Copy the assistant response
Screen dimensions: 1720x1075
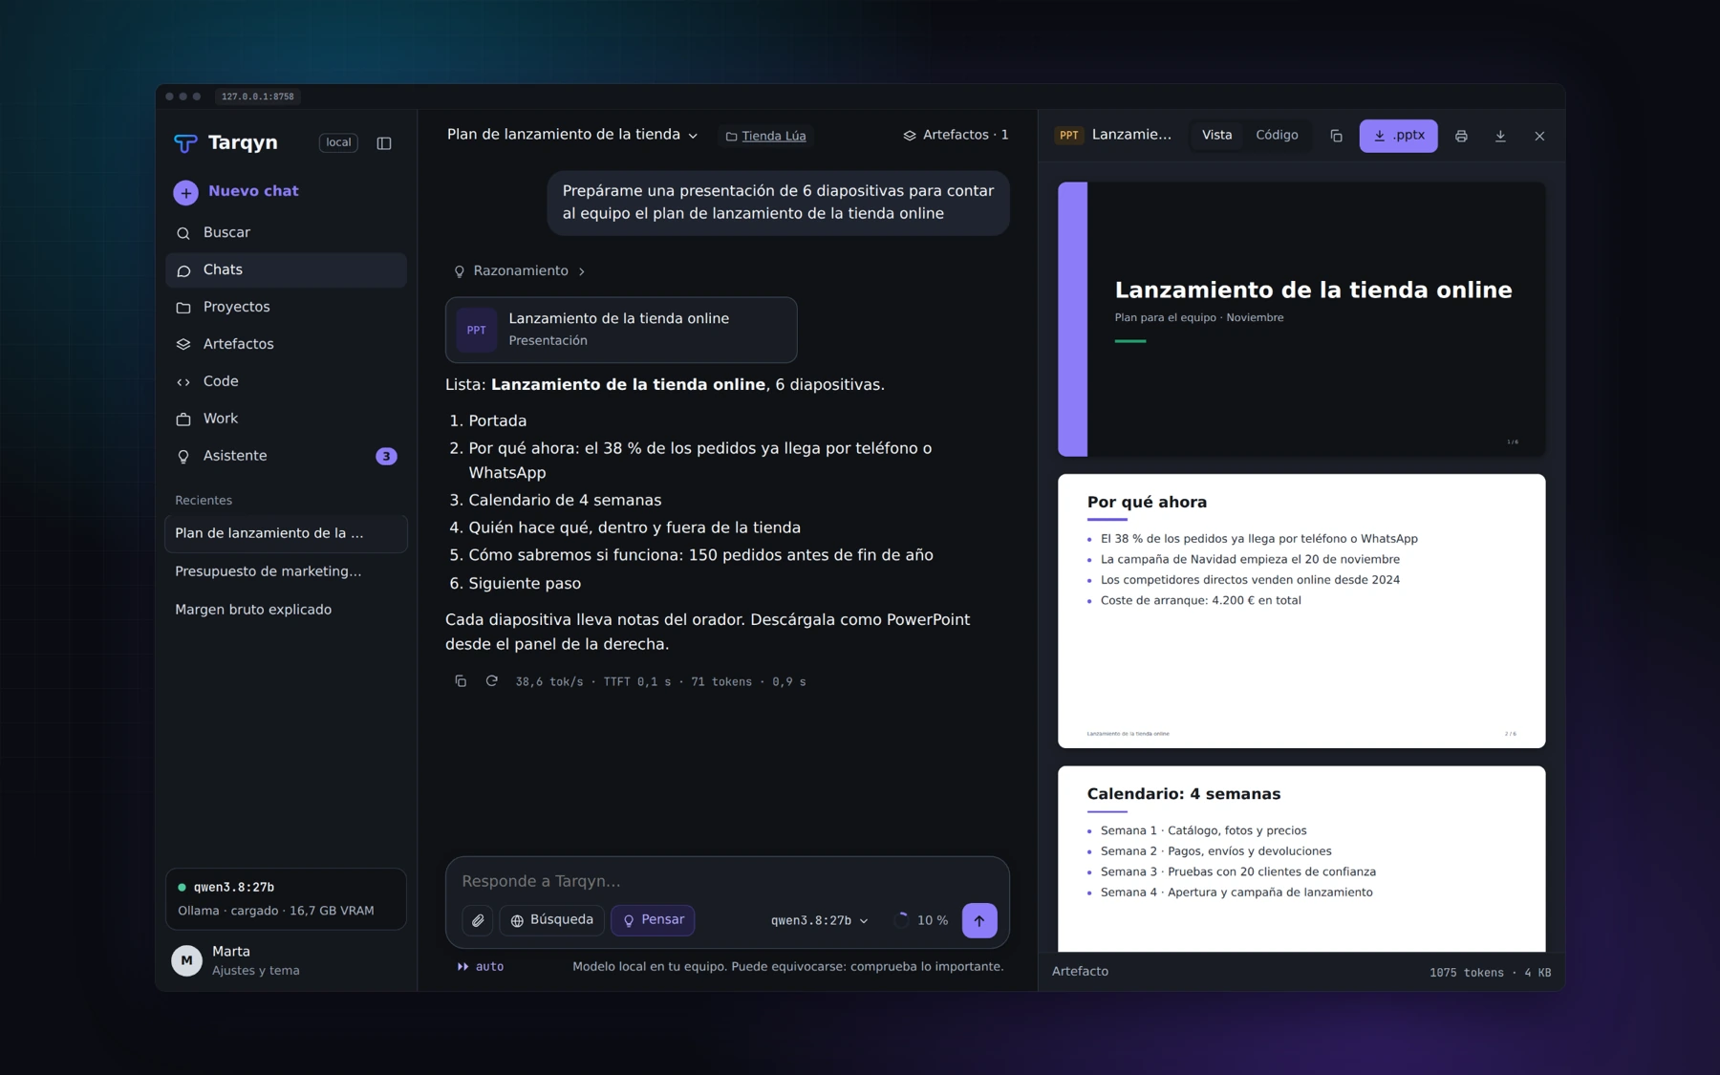[461, 681]
